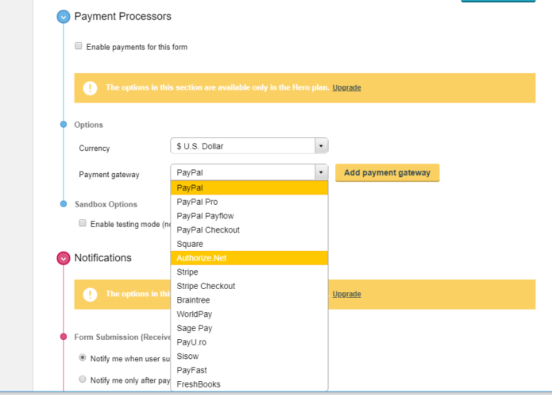
Task: Click warning icon in Payment Processors banner
Action: pyautogui.click(x=90, y=88)
